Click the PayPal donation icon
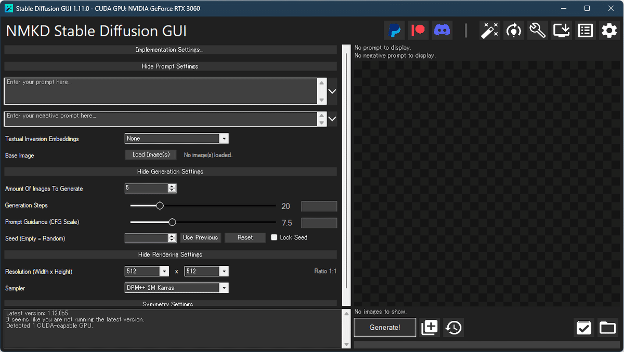 (x=394, y=30)
